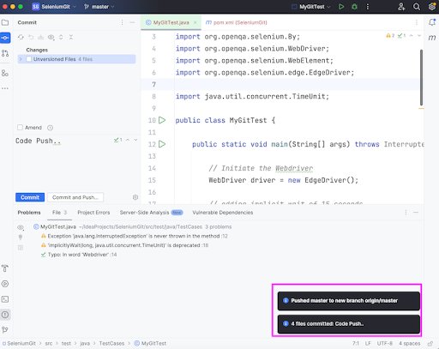Open the Commit tool window icon
This screenshot has height=349, width=439.
pos(5,38)
